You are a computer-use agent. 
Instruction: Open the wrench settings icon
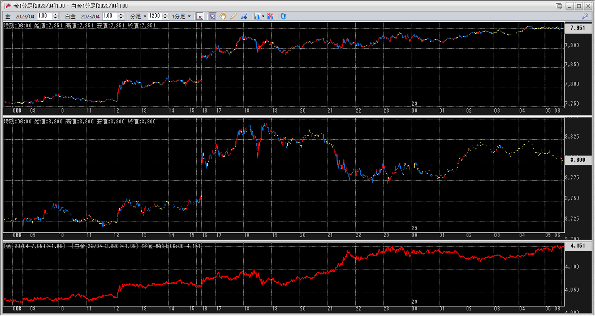tap(585, 16)
